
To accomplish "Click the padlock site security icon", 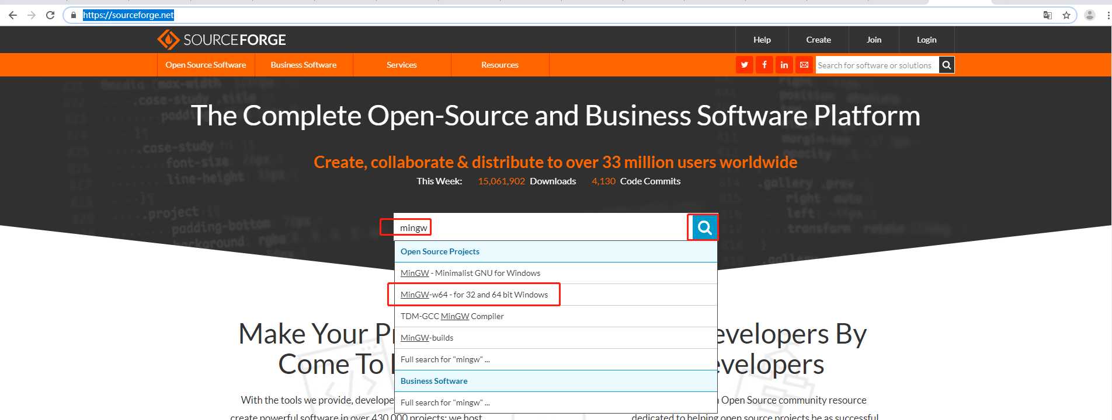I will click(73, 15).
